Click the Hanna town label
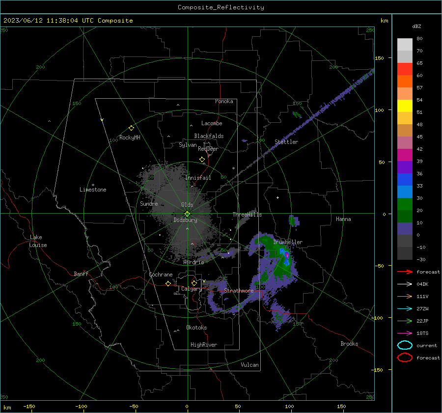This screenshot has width=442, height=413. pos(343,219)
